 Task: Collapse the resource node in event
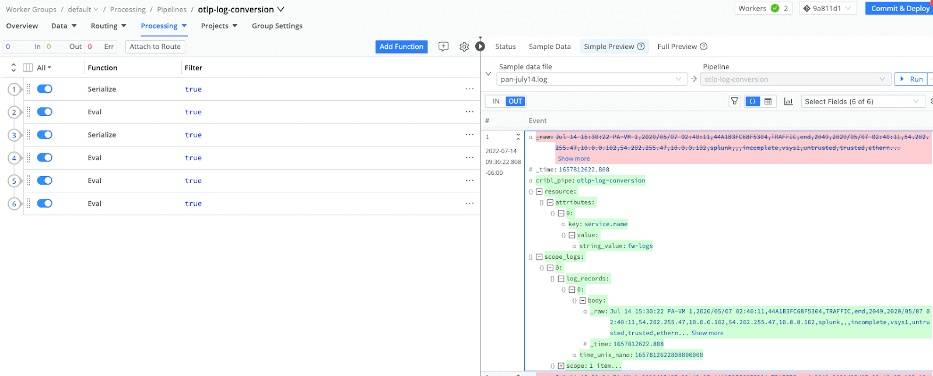pyautogui.click(x=539, y=192)
